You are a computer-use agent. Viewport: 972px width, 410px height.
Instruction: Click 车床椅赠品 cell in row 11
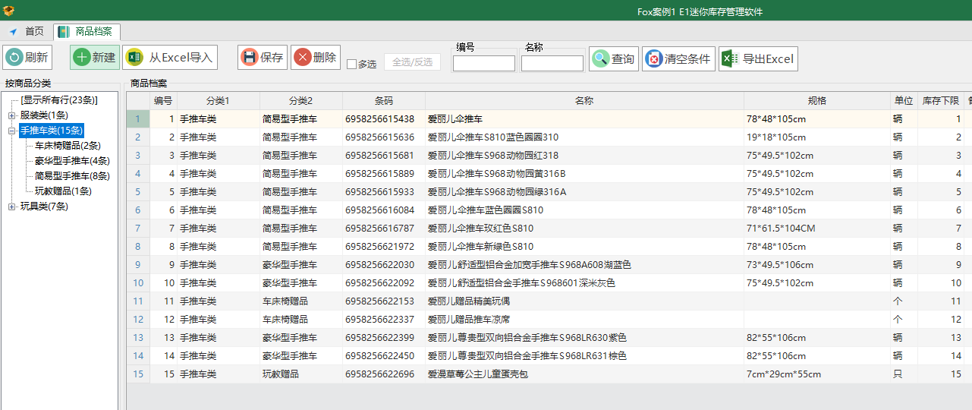click(x=301, y=301)
